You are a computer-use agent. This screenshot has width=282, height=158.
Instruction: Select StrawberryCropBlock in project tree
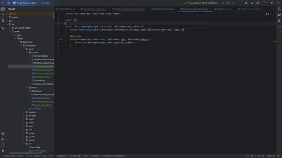pyautogui.click(x=44, y=84)
